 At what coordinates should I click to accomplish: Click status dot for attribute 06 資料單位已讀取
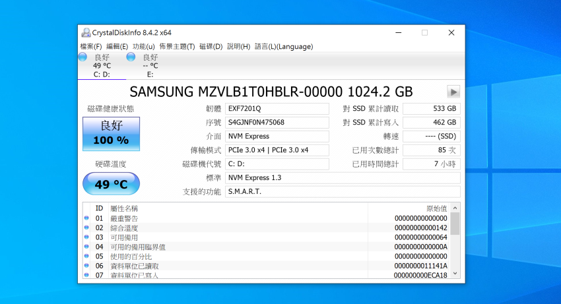point(86,265)
